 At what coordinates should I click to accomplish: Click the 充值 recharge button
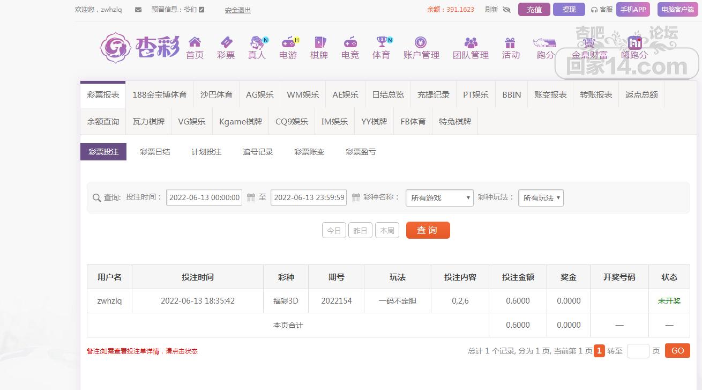tap(534, 10)
